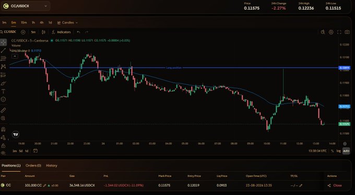355x195 pixels.
Task: Open the Indicators dialog
Action: click(62, 32)
